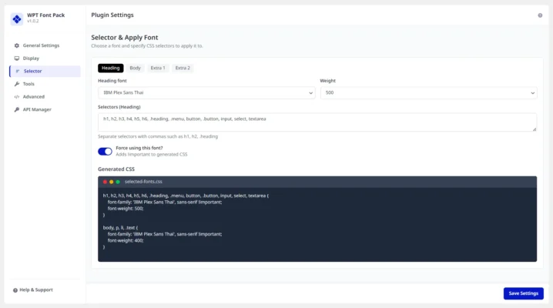Viewport: 553px width, 308px height.
Task: Click the WPT Font Pack logo icon
Action: pos(17,18)
